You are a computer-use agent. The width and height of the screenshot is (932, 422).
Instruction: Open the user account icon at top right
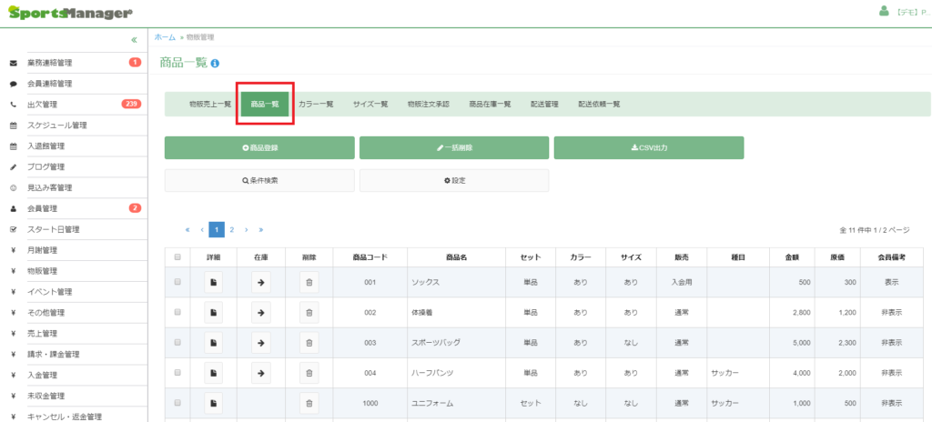pyautogui.click(x=884, y=11)
